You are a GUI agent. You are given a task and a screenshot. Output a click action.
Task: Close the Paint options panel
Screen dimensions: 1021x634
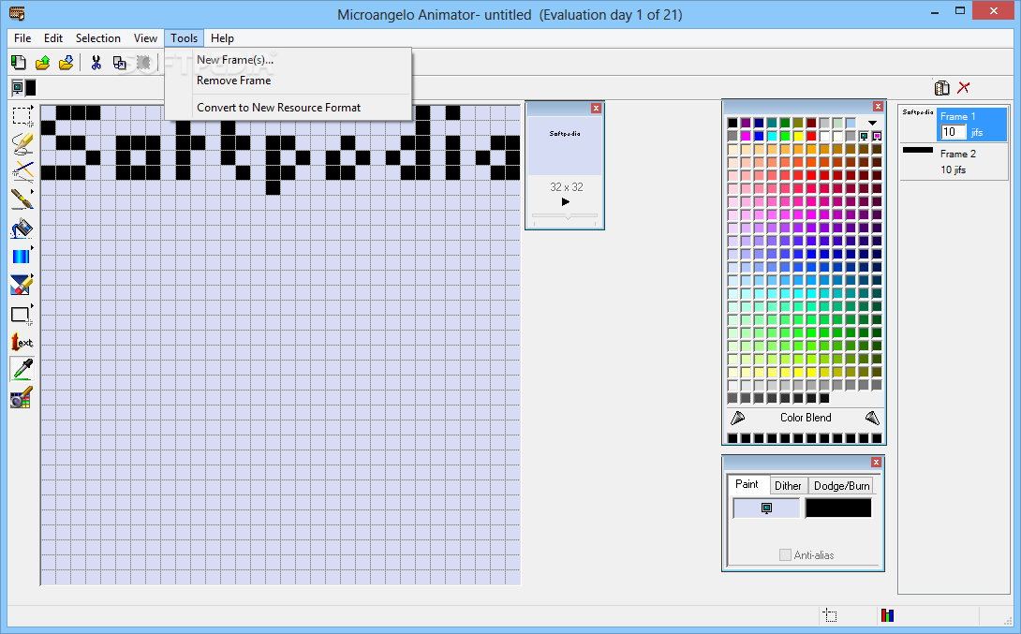click(x=877, y=463)
